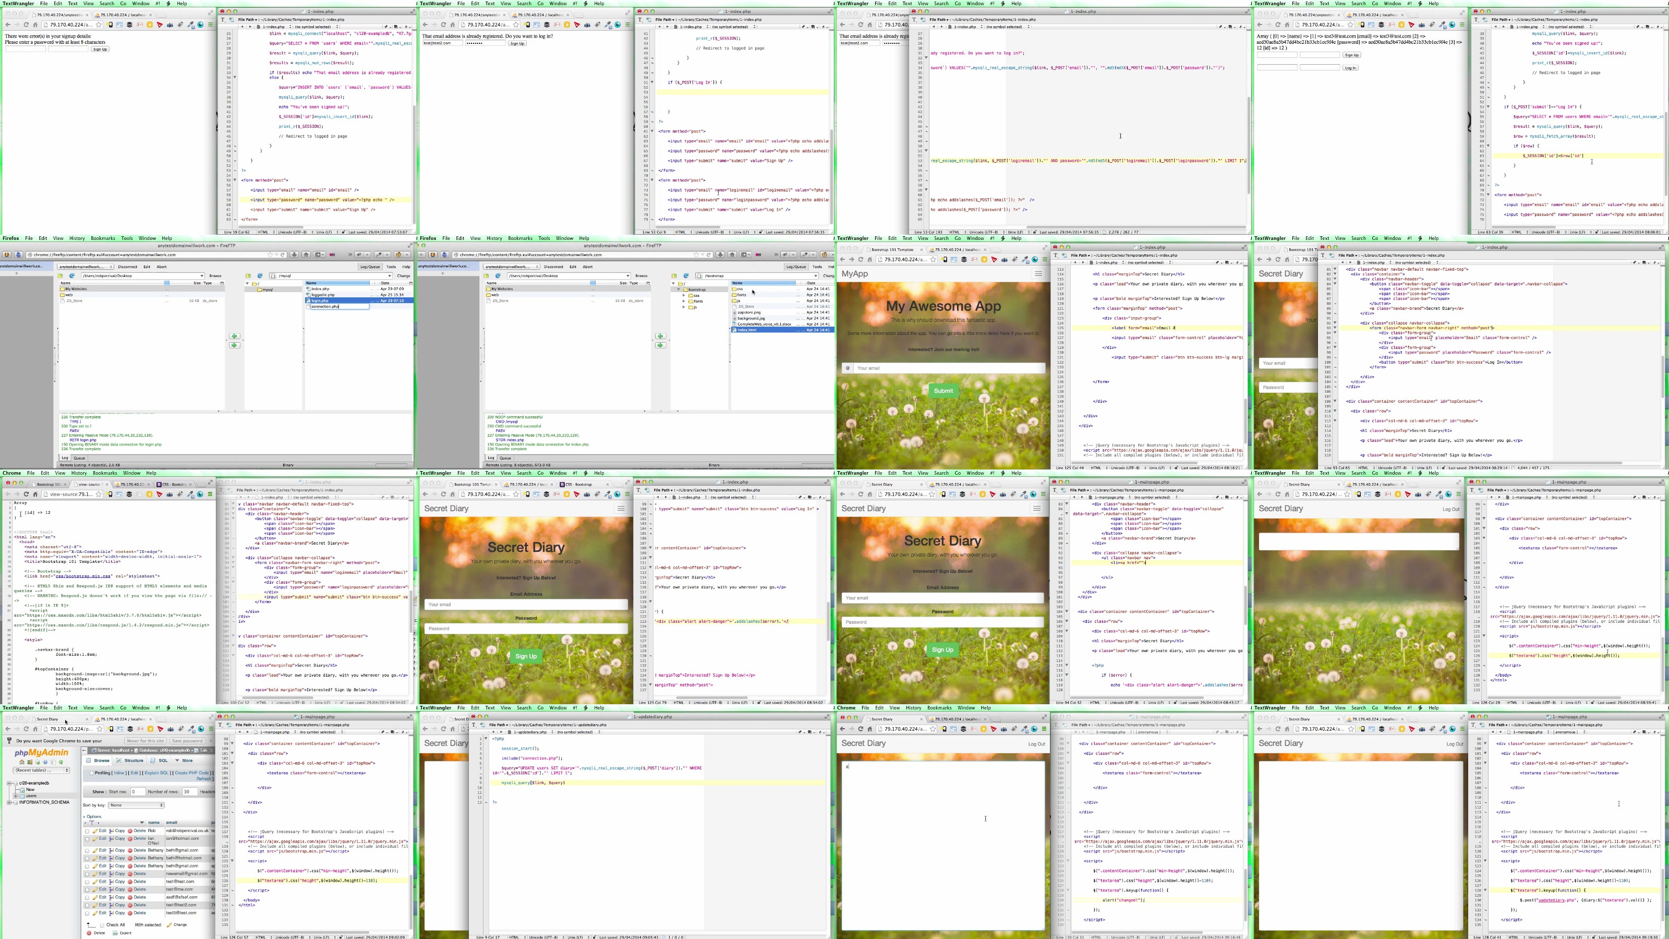Open the Recent tables dropdown in phpMyAdmin
1669x939 pixels.
(42, 771)
